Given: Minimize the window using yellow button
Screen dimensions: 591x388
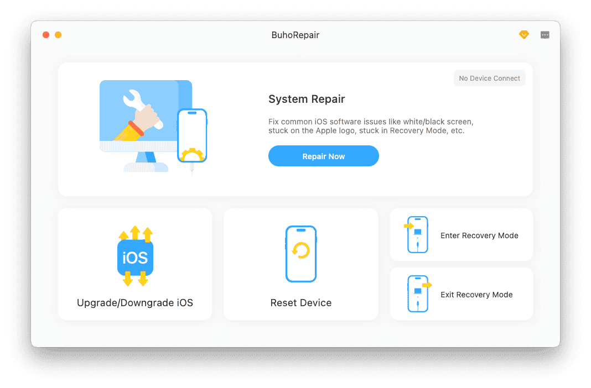Looking at the screenshot, I should [x=58, y=35].
